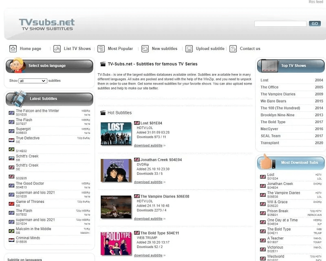Click the flag next to One Day at a Time
Screen dimensions: 326x261
[x=263, y=222]
